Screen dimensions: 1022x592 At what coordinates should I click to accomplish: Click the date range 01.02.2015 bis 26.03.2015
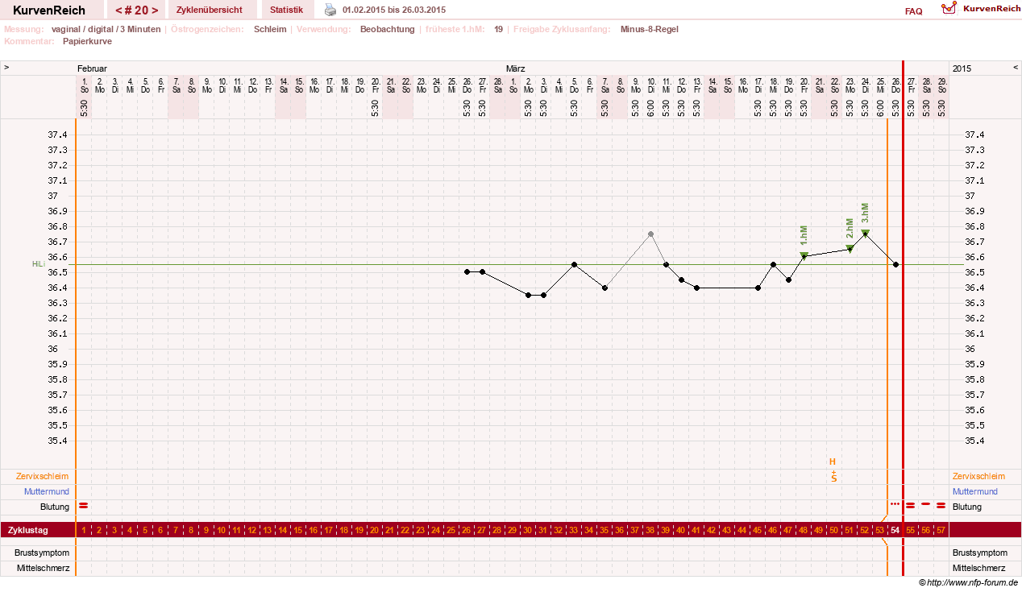coord(393,10)
